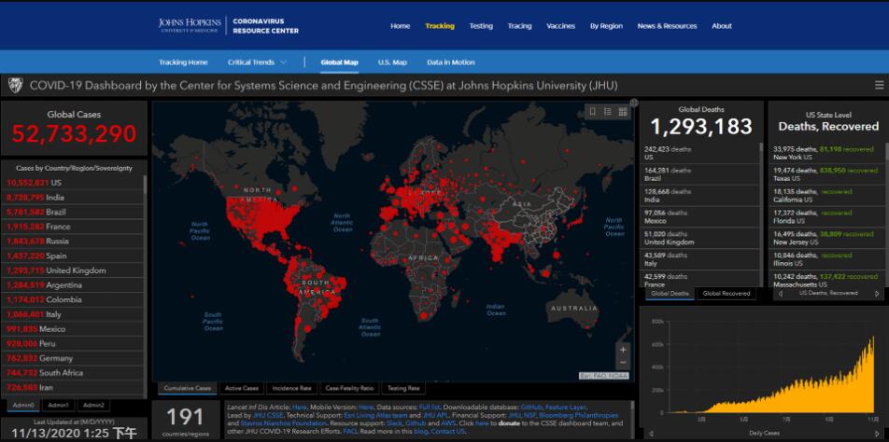Switch to the Case-Fatality Ratio map tab

click(x=349, y=388)
